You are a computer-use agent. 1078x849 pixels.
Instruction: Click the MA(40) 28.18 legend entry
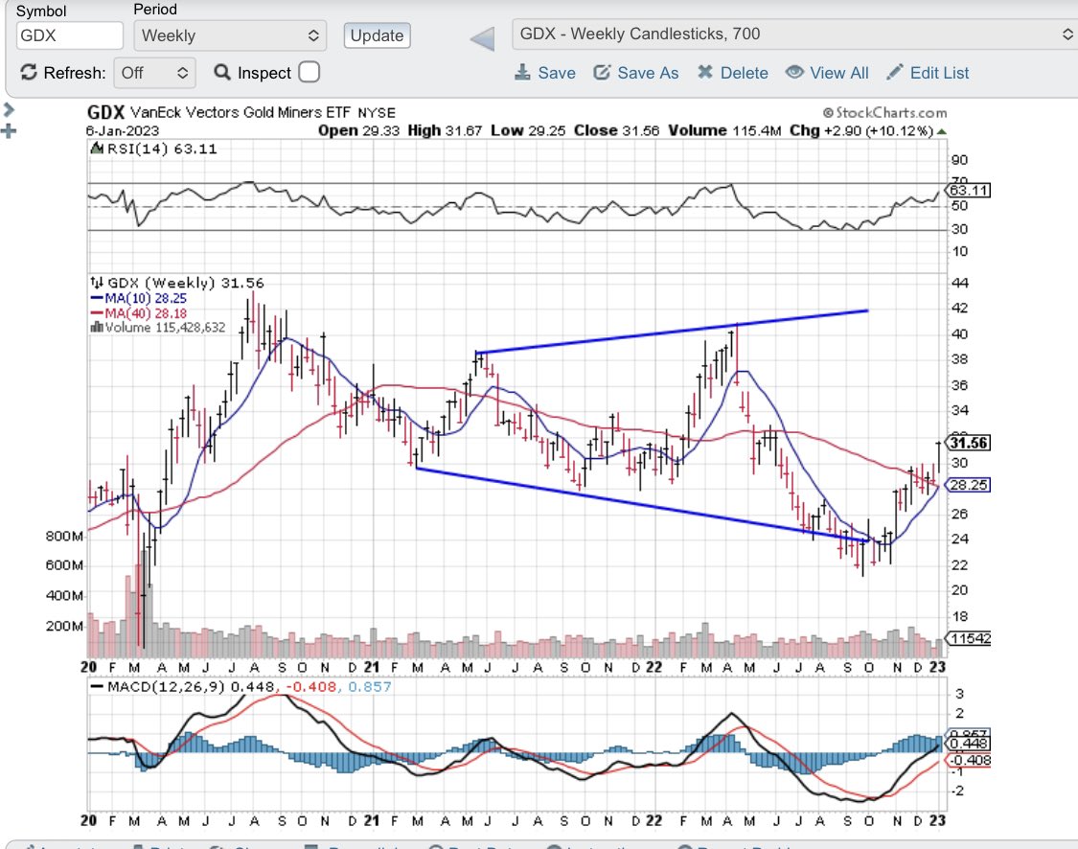(x=139, y=313)
